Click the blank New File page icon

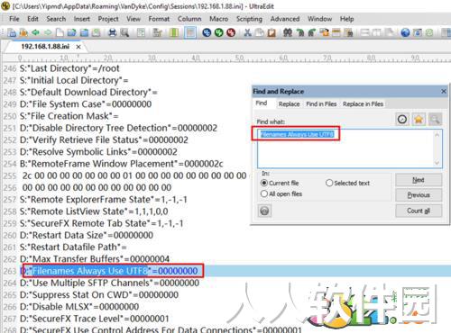pos(60,32)
